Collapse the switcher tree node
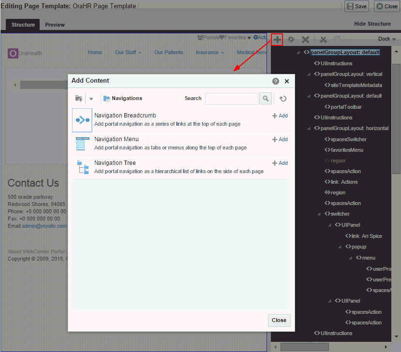Image resolution: width=401 pixels, height=352 pixels. [319, 214]
